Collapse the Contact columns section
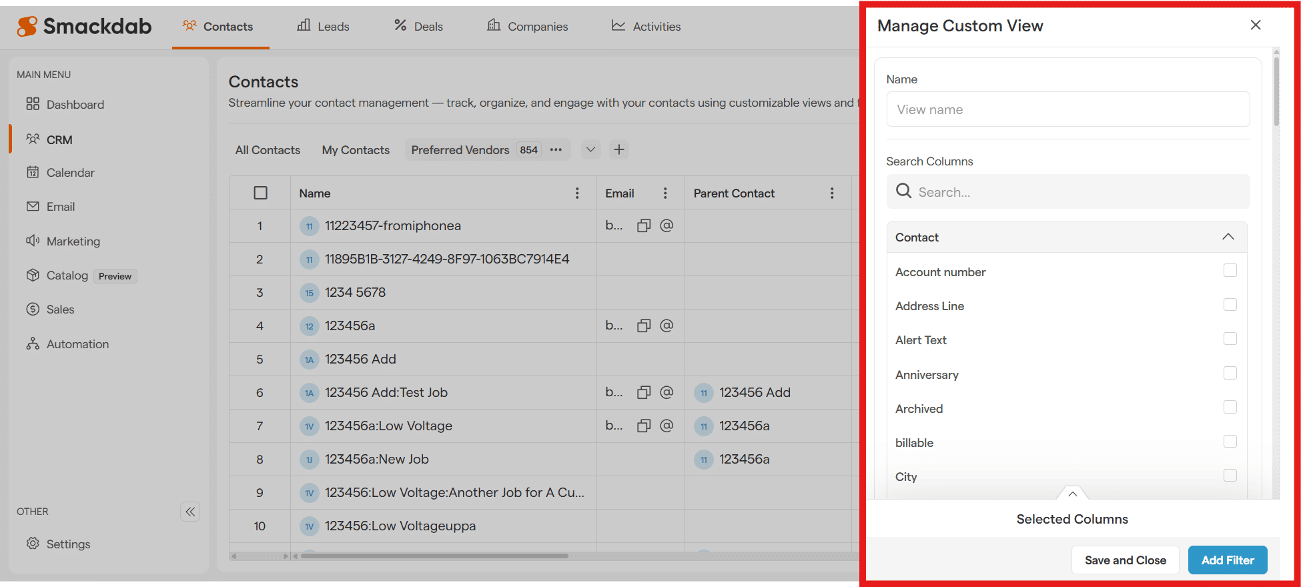The height and width of the screenshot is (587, 1301). [1228, 237]
